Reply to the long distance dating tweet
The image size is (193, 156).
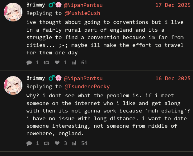29,143
